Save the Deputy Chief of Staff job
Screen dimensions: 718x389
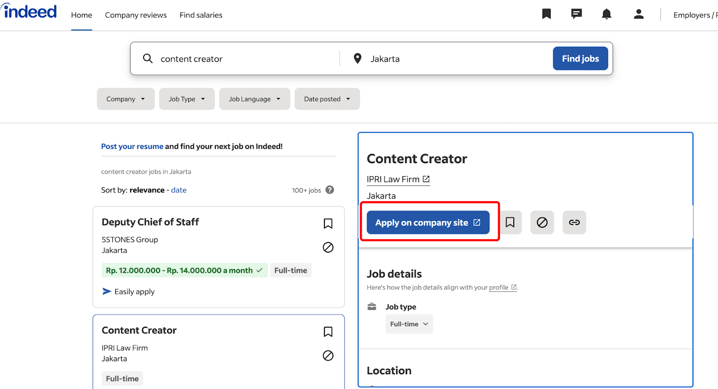tap(328, 224)
